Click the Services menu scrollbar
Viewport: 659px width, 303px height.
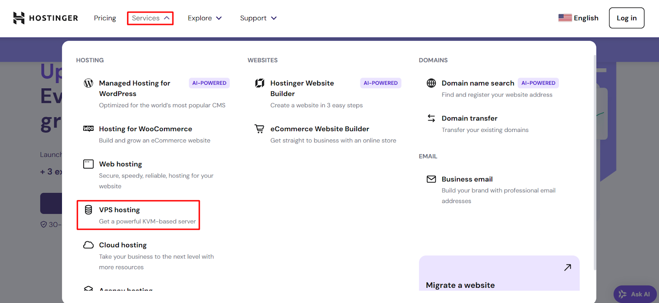coord(595,162)
